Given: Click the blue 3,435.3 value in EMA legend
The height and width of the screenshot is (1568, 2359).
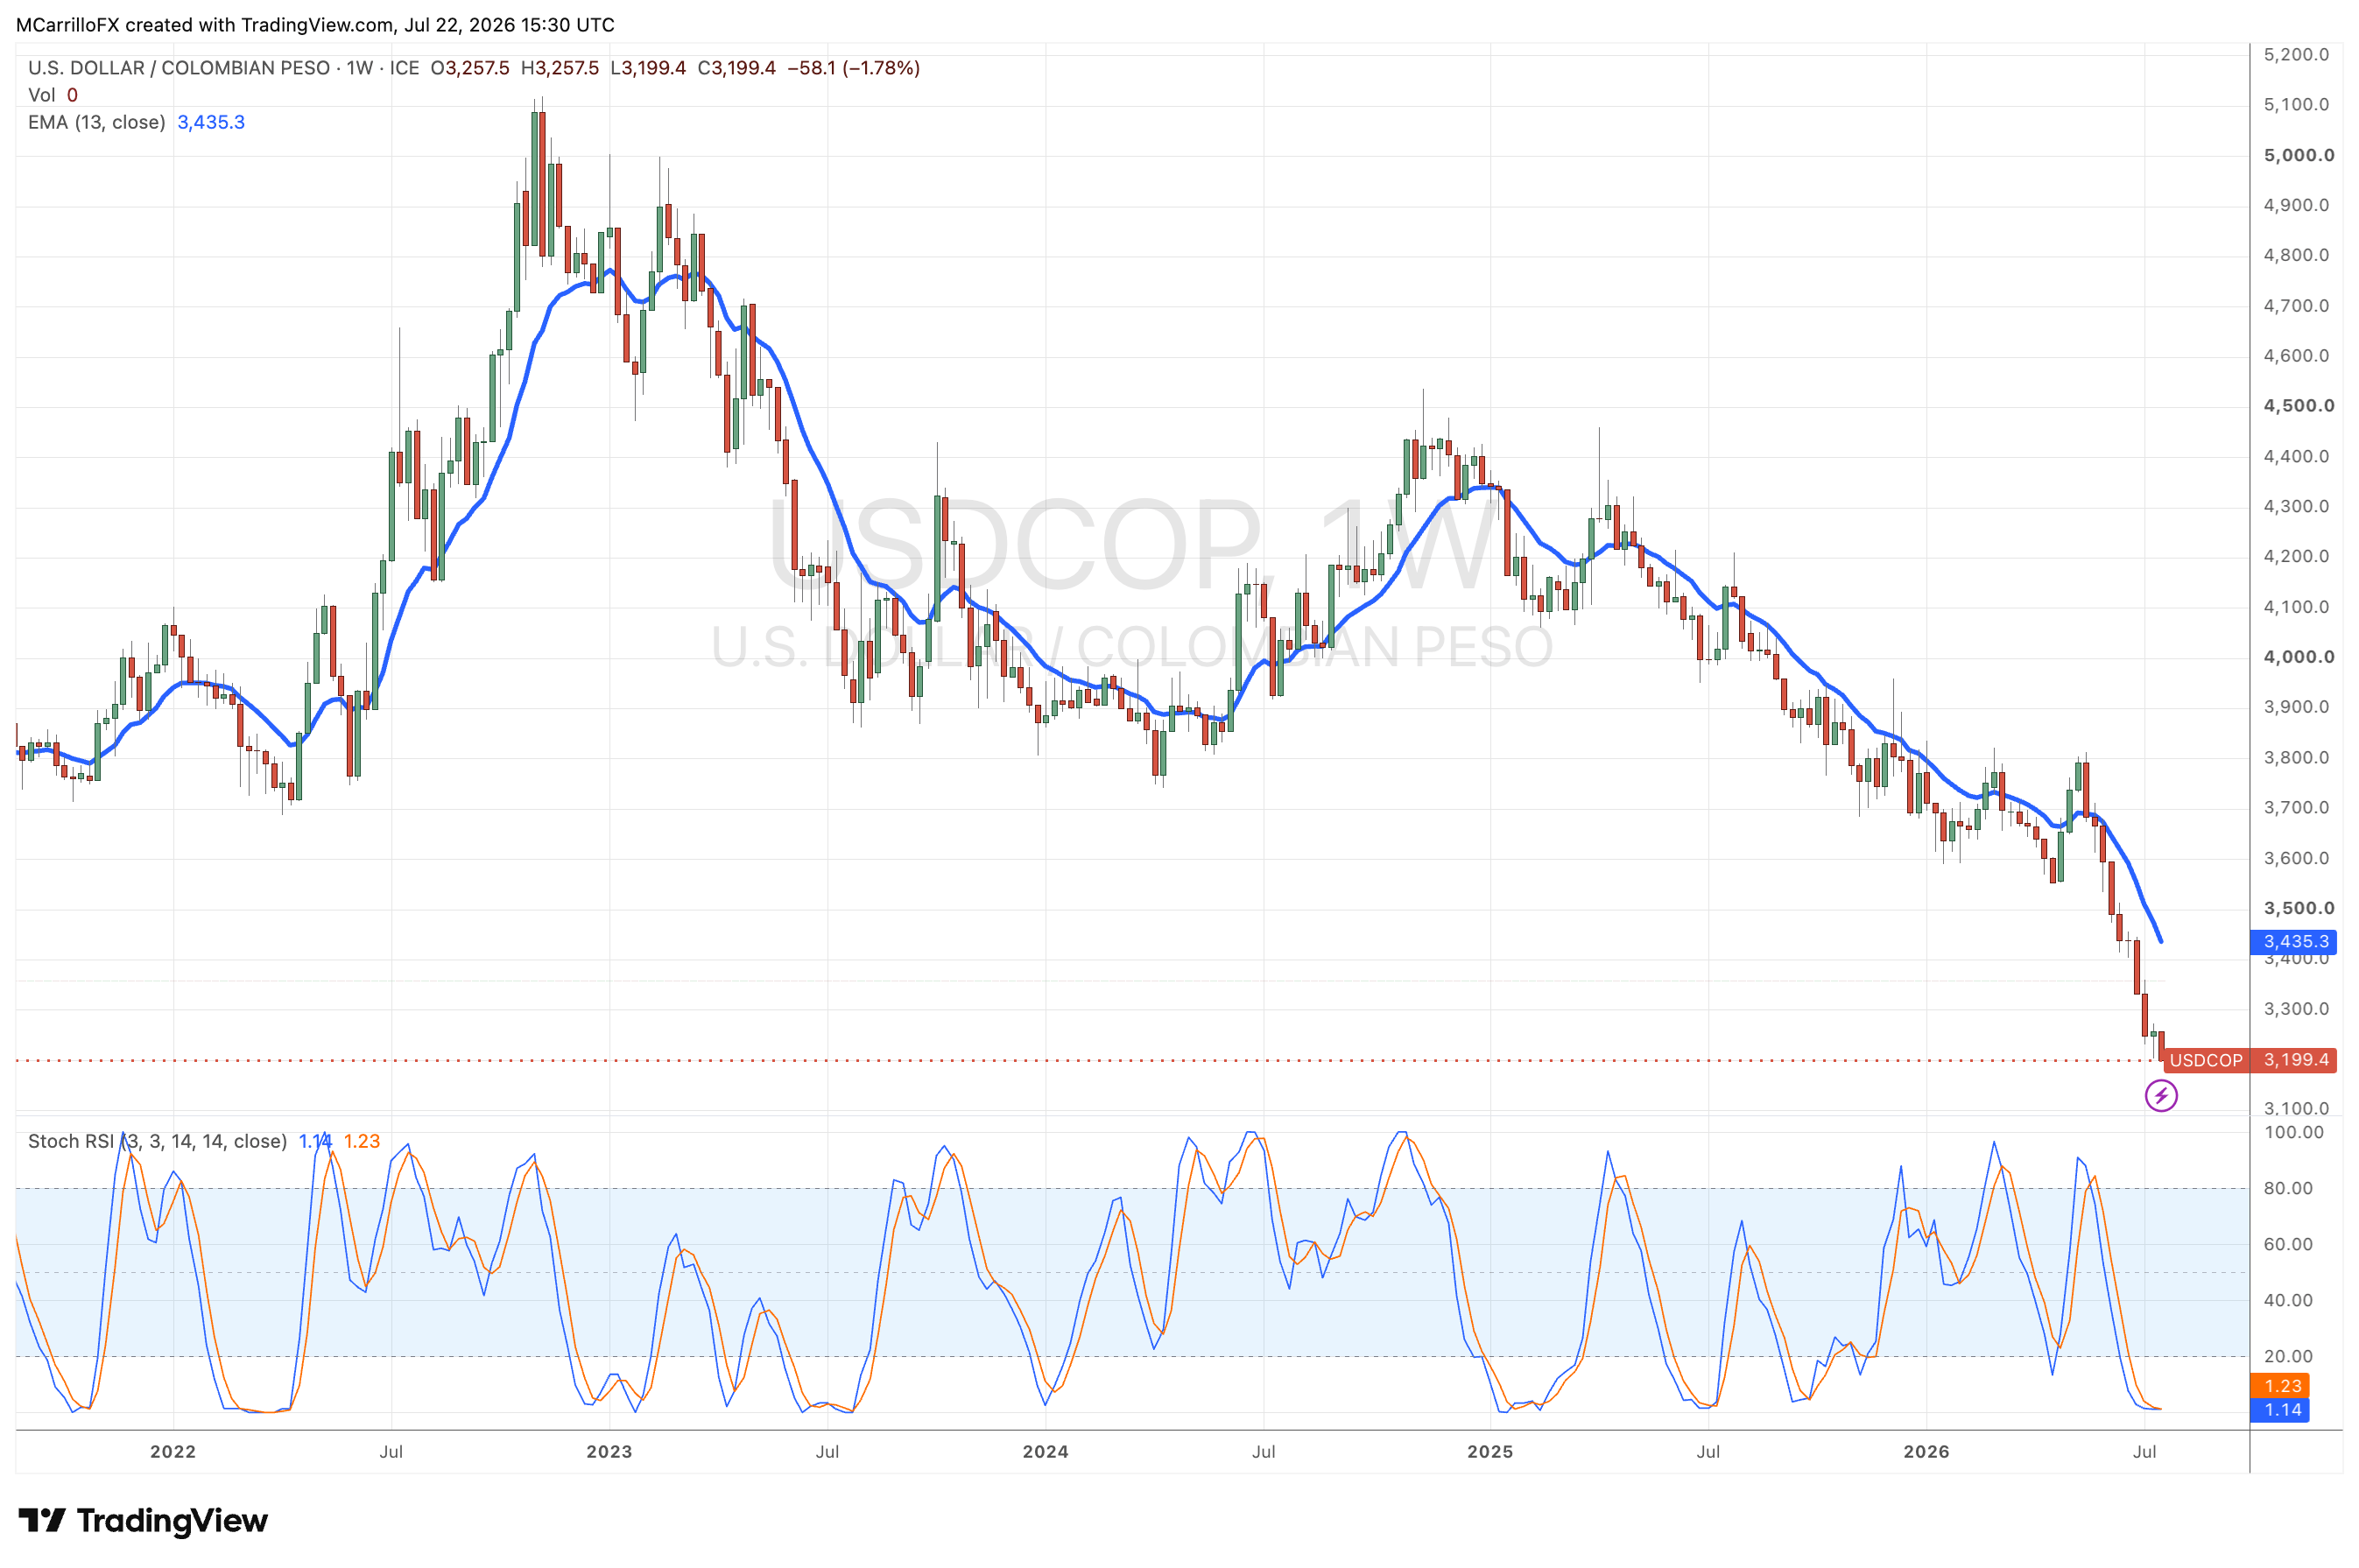Looking at the screenshot, I should point(211,122).
